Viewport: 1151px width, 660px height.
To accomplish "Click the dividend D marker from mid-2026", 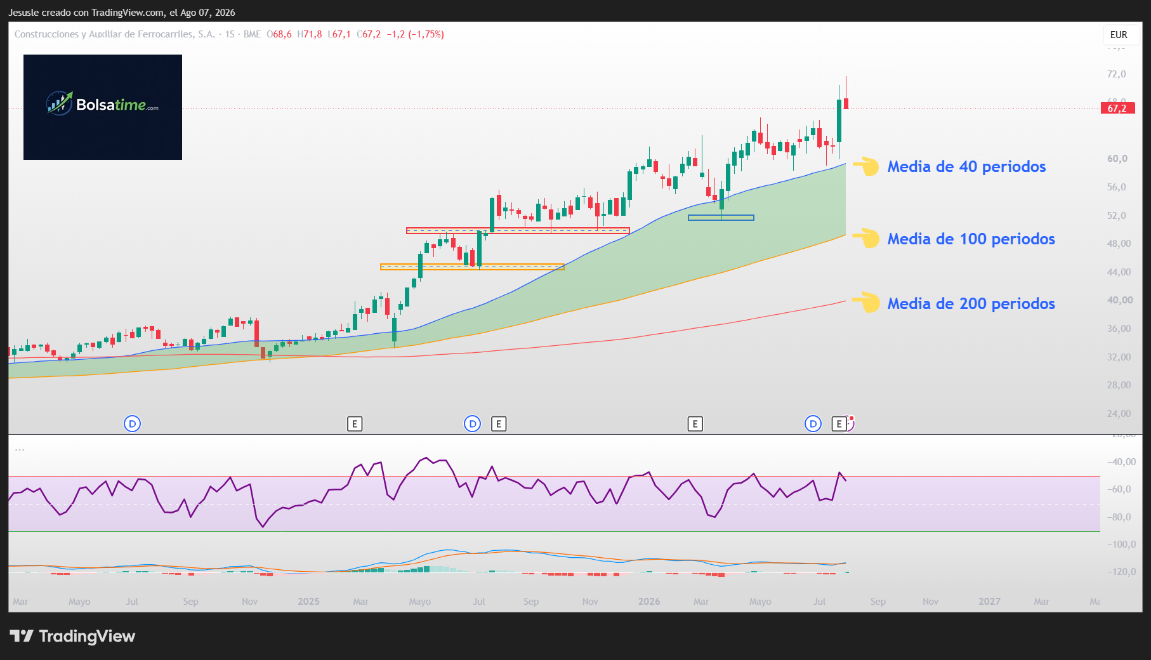I will [x=813, y=424].
